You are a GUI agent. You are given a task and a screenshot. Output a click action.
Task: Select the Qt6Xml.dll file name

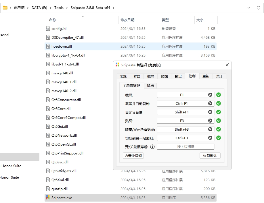tap(60, 180)
